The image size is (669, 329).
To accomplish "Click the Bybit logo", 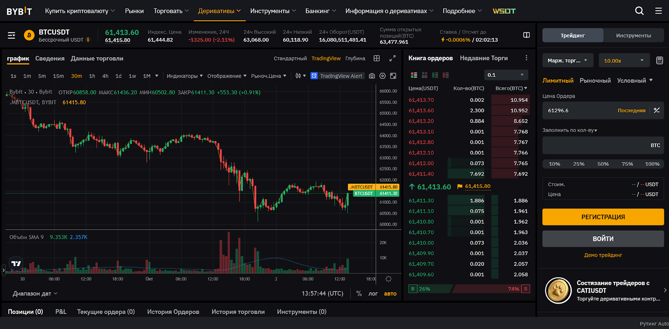I will click(x=19, y=11).
